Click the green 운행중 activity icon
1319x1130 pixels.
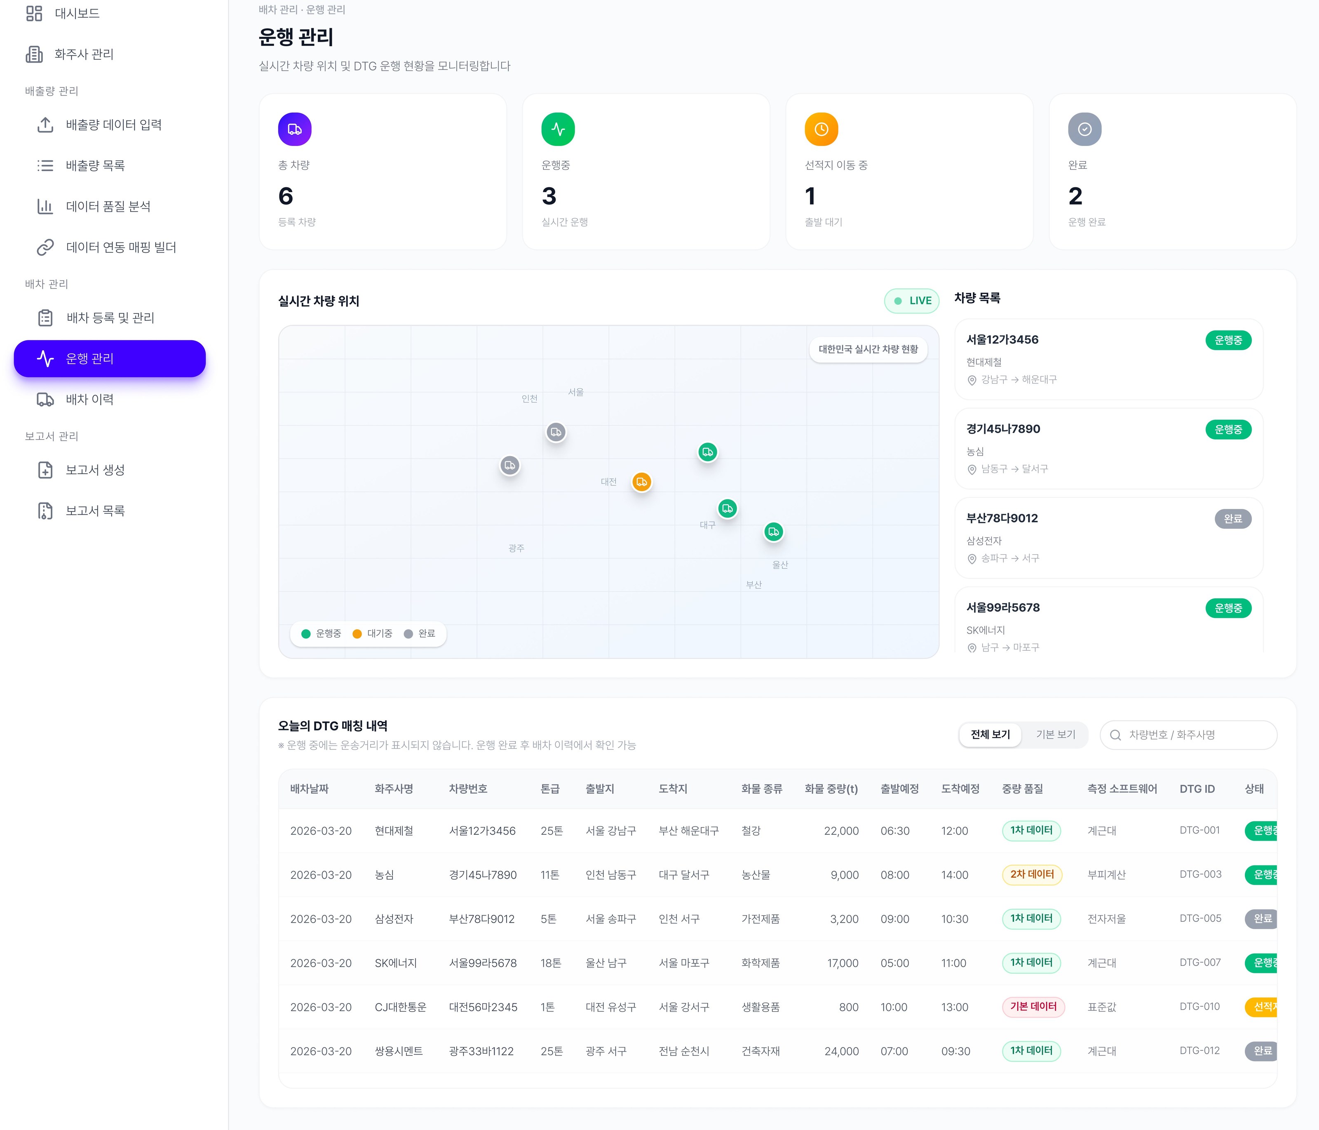point(558,129)
